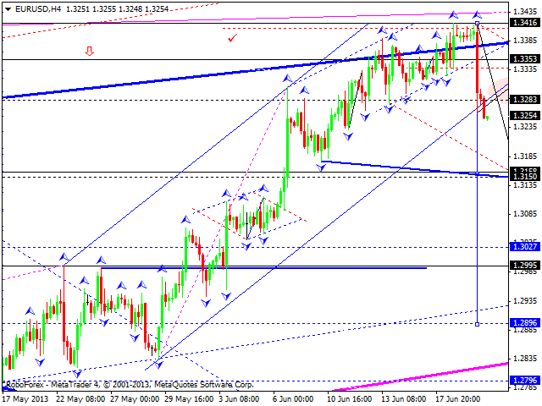Image resolution: width=542 pixels, height=406 pixels.
Task: Click the current price tag 1.3254
Action: (524, 115)
